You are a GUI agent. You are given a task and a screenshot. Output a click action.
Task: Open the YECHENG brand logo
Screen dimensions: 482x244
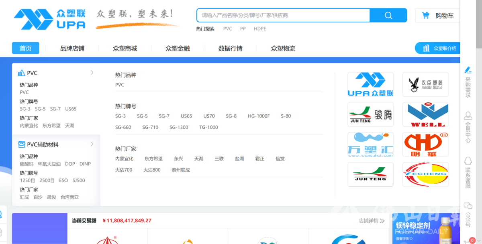click(425, 175)
